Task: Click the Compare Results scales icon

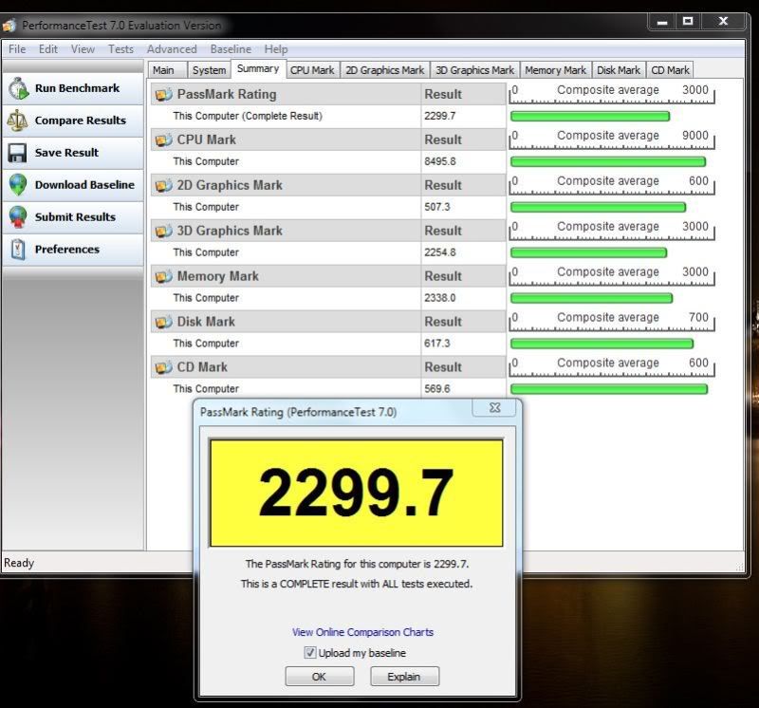Action: pyautogui.click(x=17, y=121)
